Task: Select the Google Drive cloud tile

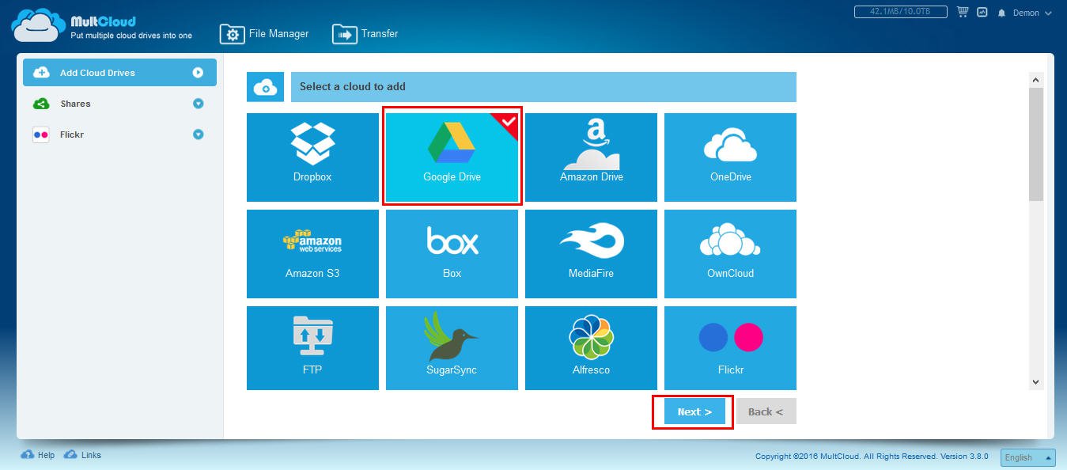Action: tap(452, 157)
